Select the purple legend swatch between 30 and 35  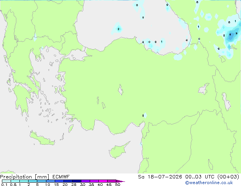click(x=86, y=181)
